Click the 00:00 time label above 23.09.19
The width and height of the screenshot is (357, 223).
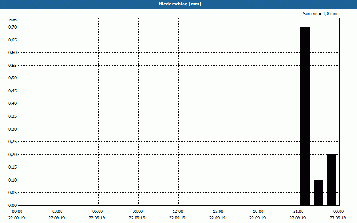(338, 211)
